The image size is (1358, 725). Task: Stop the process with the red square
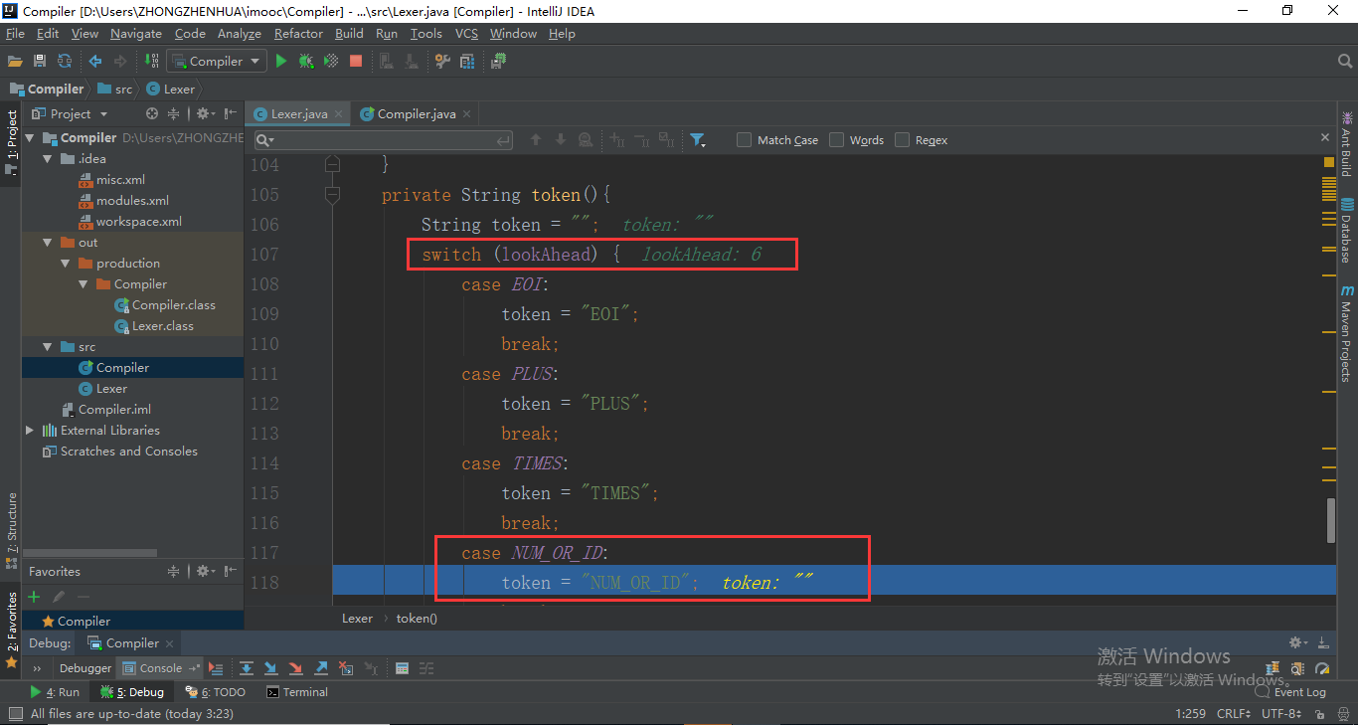356,61
